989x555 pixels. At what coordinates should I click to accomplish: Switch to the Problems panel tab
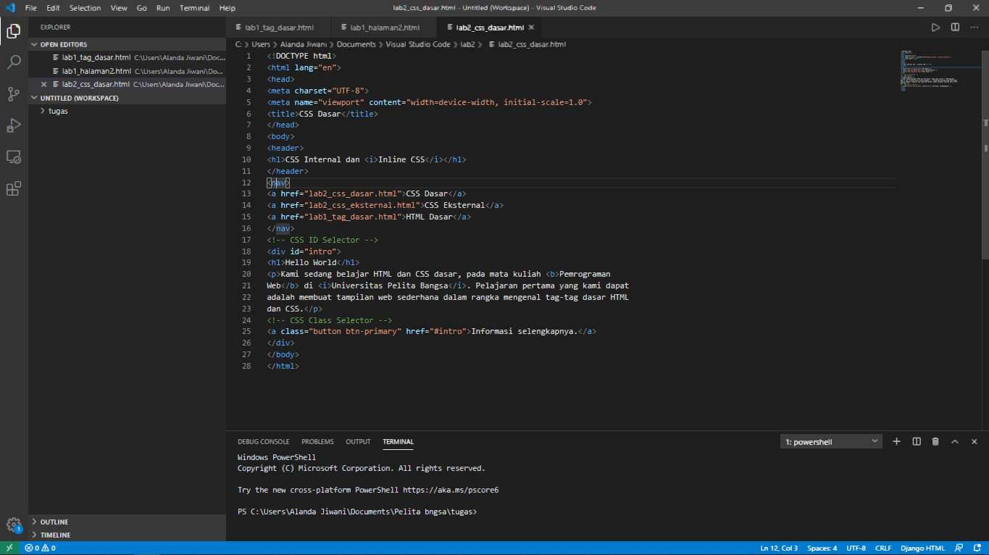[317, 441]
